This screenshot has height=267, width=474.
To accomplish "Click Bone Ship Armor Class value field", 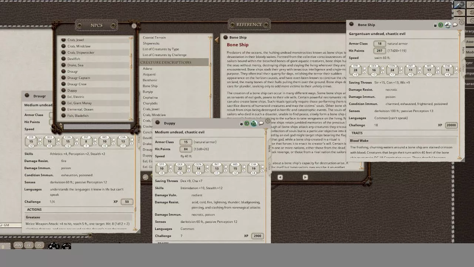I will coord(380,44).
